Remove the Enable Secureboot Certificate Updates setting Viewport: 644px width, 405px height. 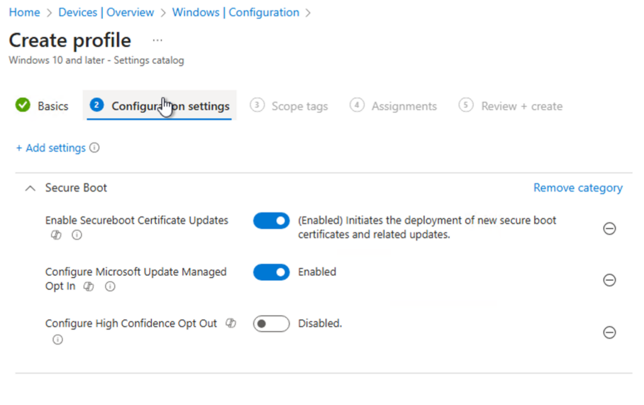click(609, 229)
